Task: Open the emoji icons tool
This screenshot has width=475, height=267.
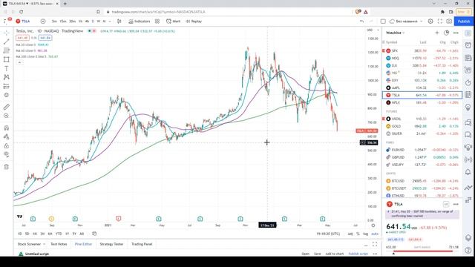Action: (x=7, y=95)
